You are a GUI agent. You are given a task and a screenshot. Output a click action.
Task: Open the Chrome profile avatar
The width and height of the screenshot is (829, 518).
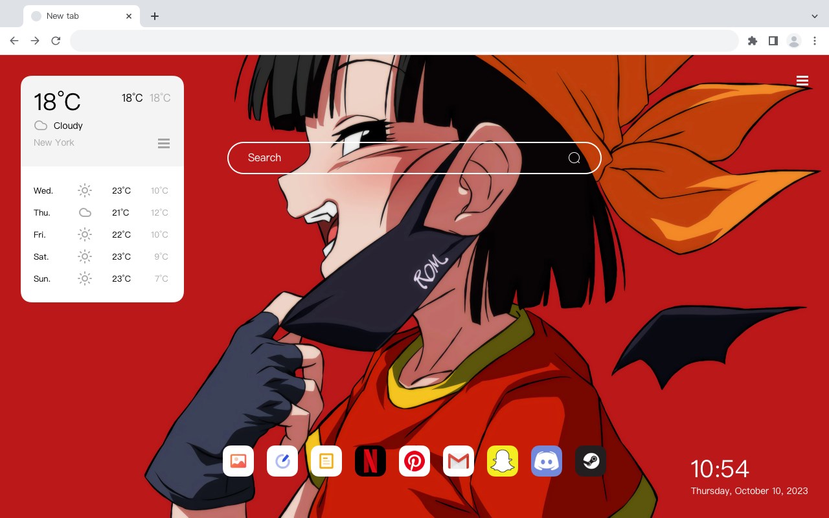coord(794,41)
